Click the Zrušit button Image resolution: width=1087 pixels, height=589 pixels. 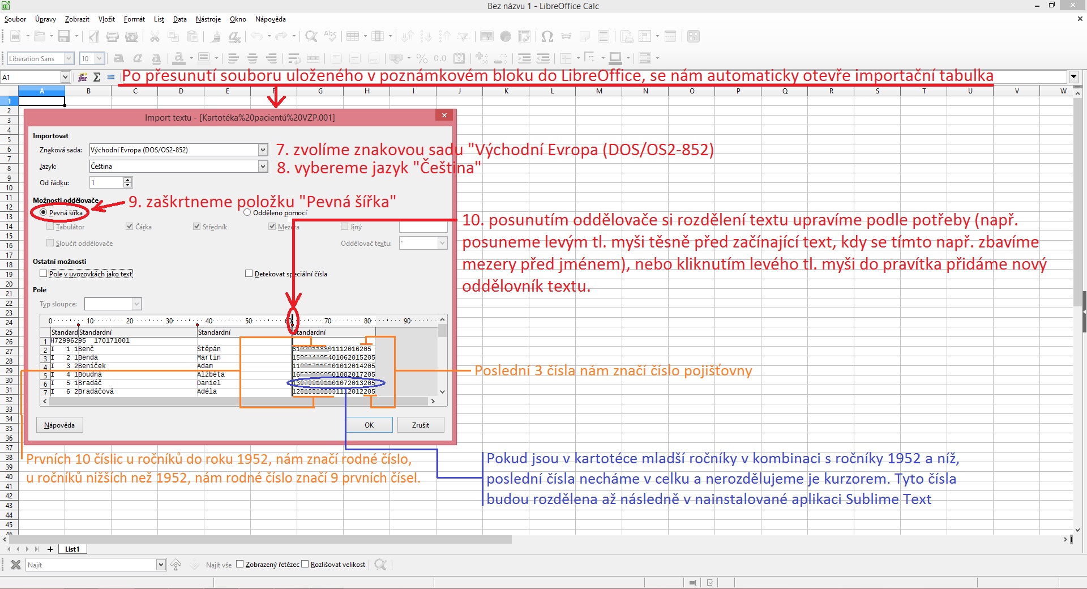pos(421,425)
